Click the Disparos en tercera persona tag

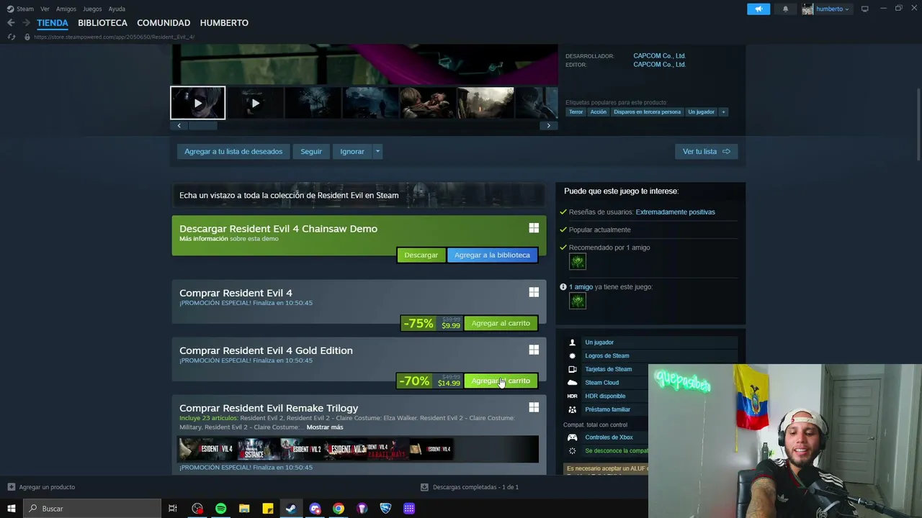coord(647,112)
